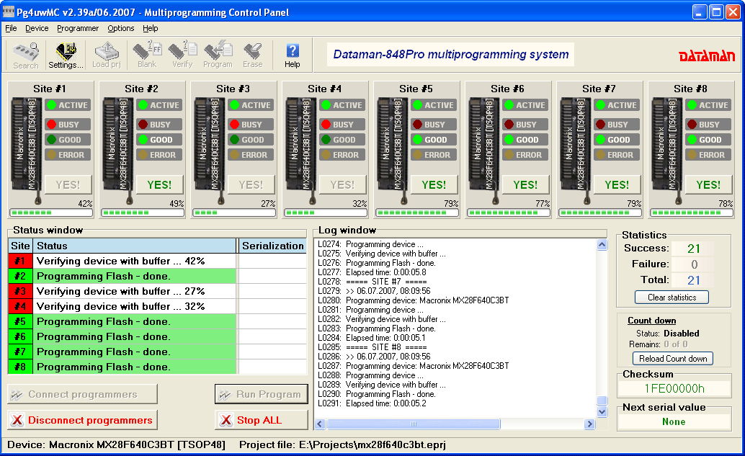Screen dimensions: 745x456
Task: Clear statistics in the Statistics panel
Action: tap(672, 298)
